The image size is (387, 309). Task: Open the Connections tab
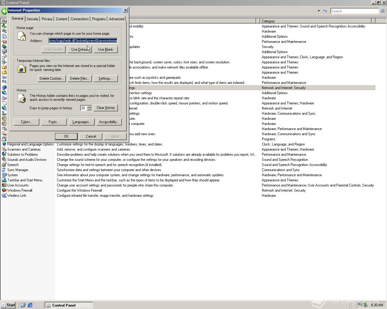[x=80, y=19]
